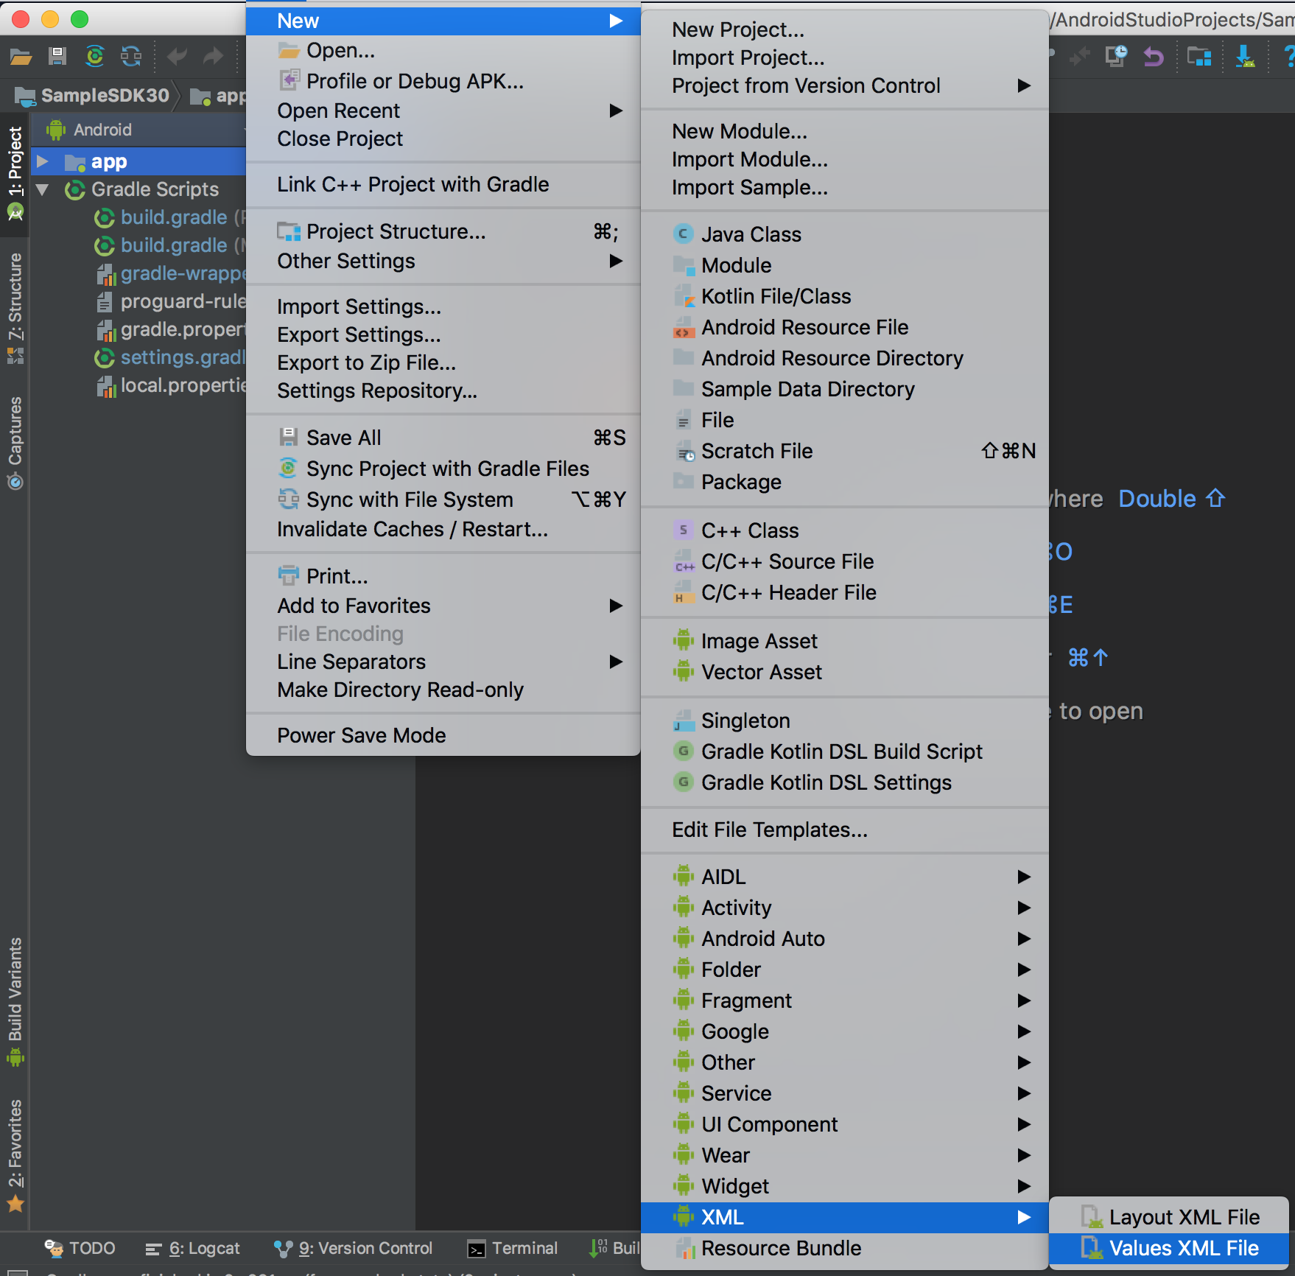Click the Open folder toolbar icon
Screen dimensions: 1295x1276
pos(21,57)
